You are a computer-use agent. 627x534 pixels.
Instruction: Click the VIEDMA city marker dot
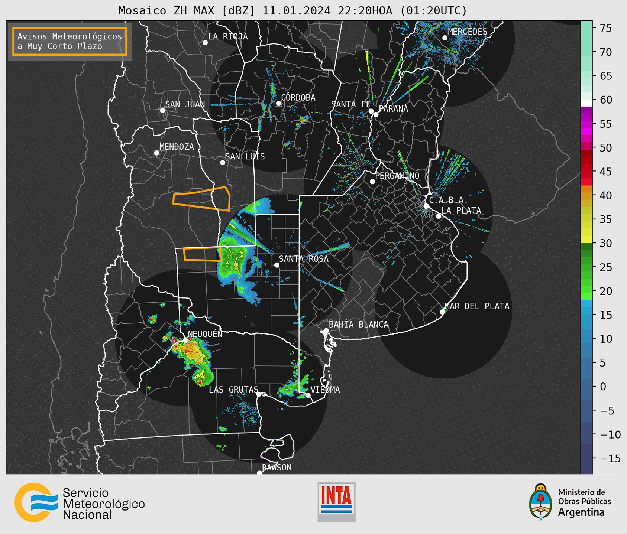(x=308, y=395)
